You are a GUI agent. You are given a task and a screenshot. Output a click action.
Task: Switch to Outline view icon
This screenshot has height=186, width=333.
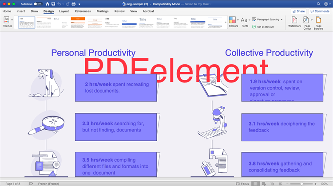(x=272, y=184)
